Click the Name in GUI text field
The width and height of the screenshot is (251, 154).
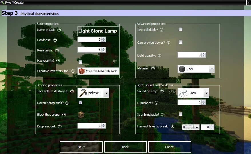(98, 31)
